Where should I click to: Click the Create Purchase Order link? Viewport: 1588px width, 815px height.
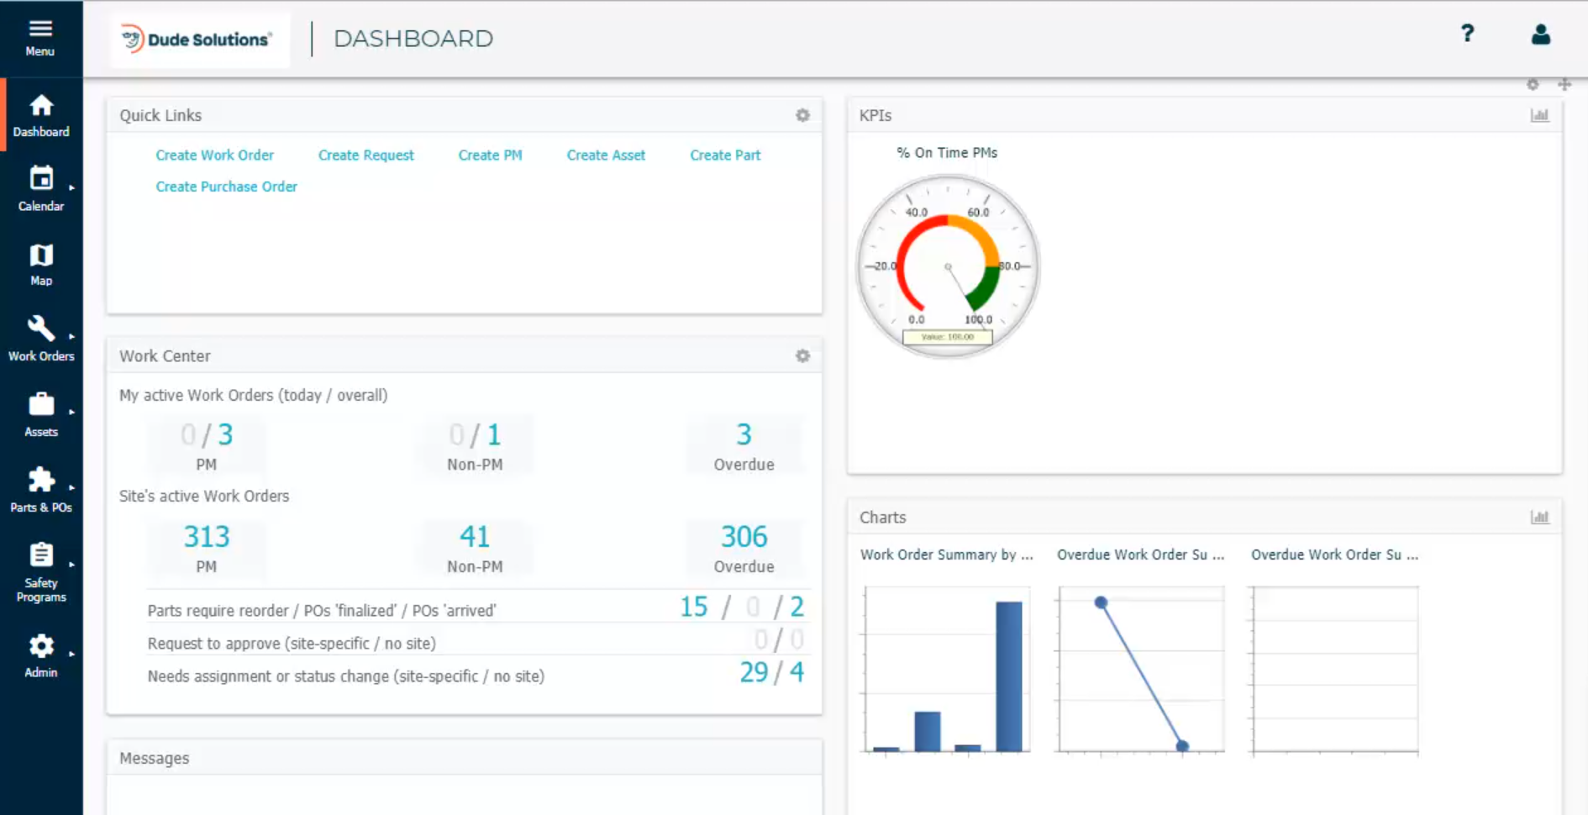pyautogui.click(x=226, y=186)
